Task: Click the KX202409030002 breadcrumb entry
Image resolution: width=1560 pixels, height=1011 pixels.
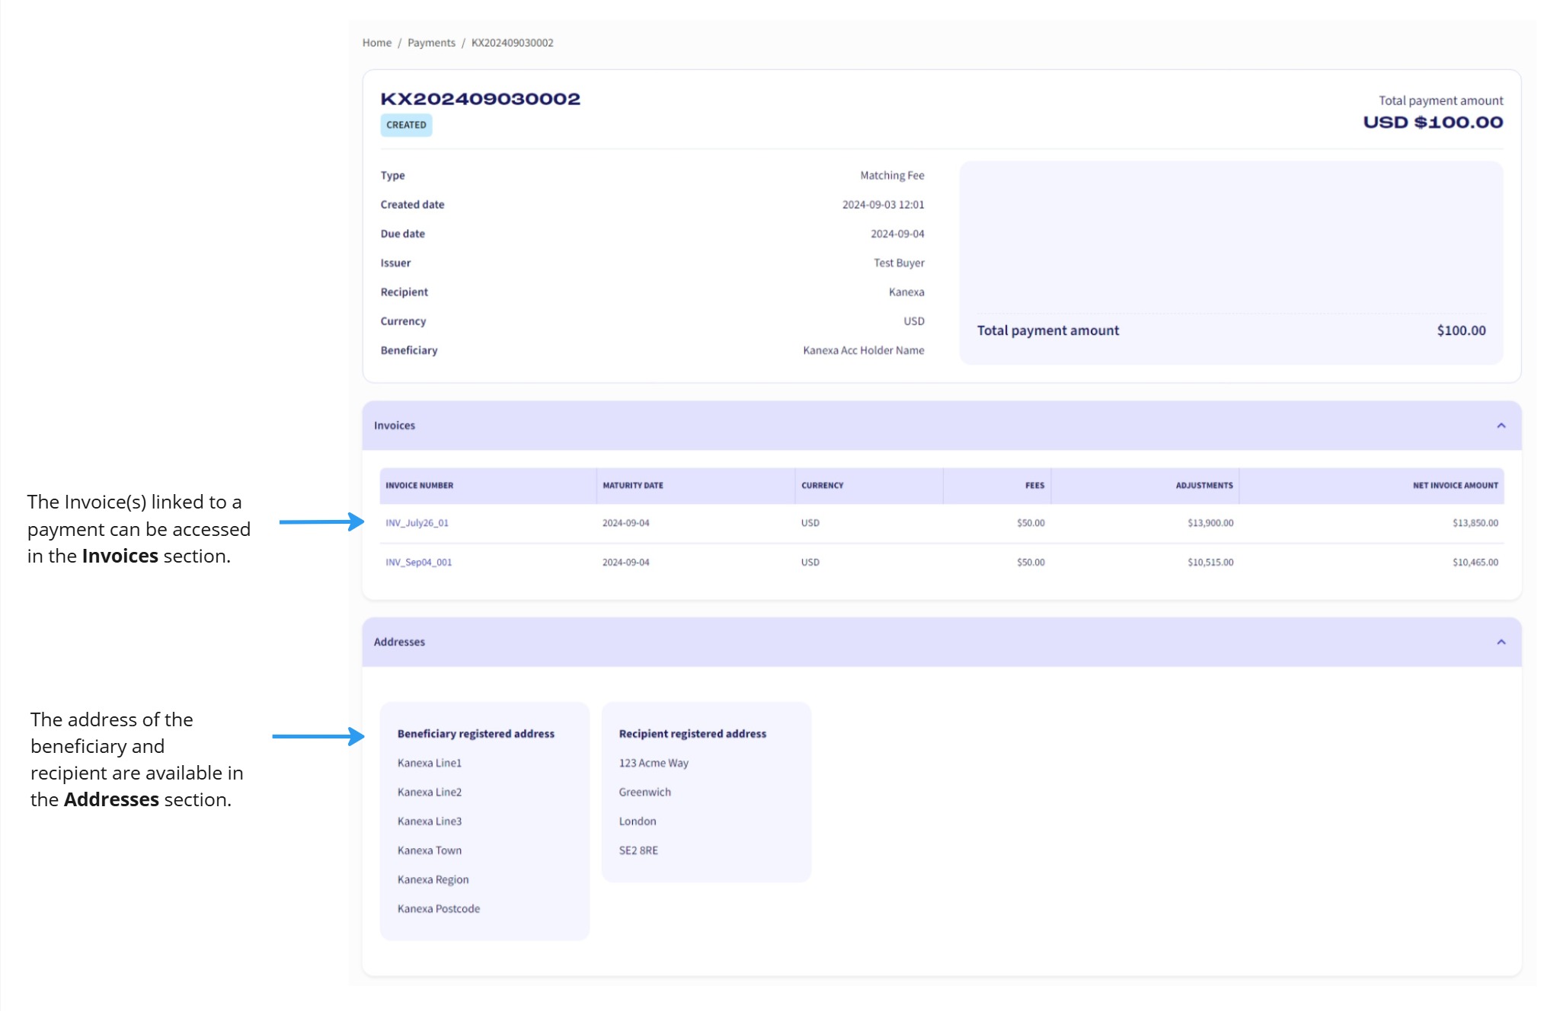Action: point(512,43)
